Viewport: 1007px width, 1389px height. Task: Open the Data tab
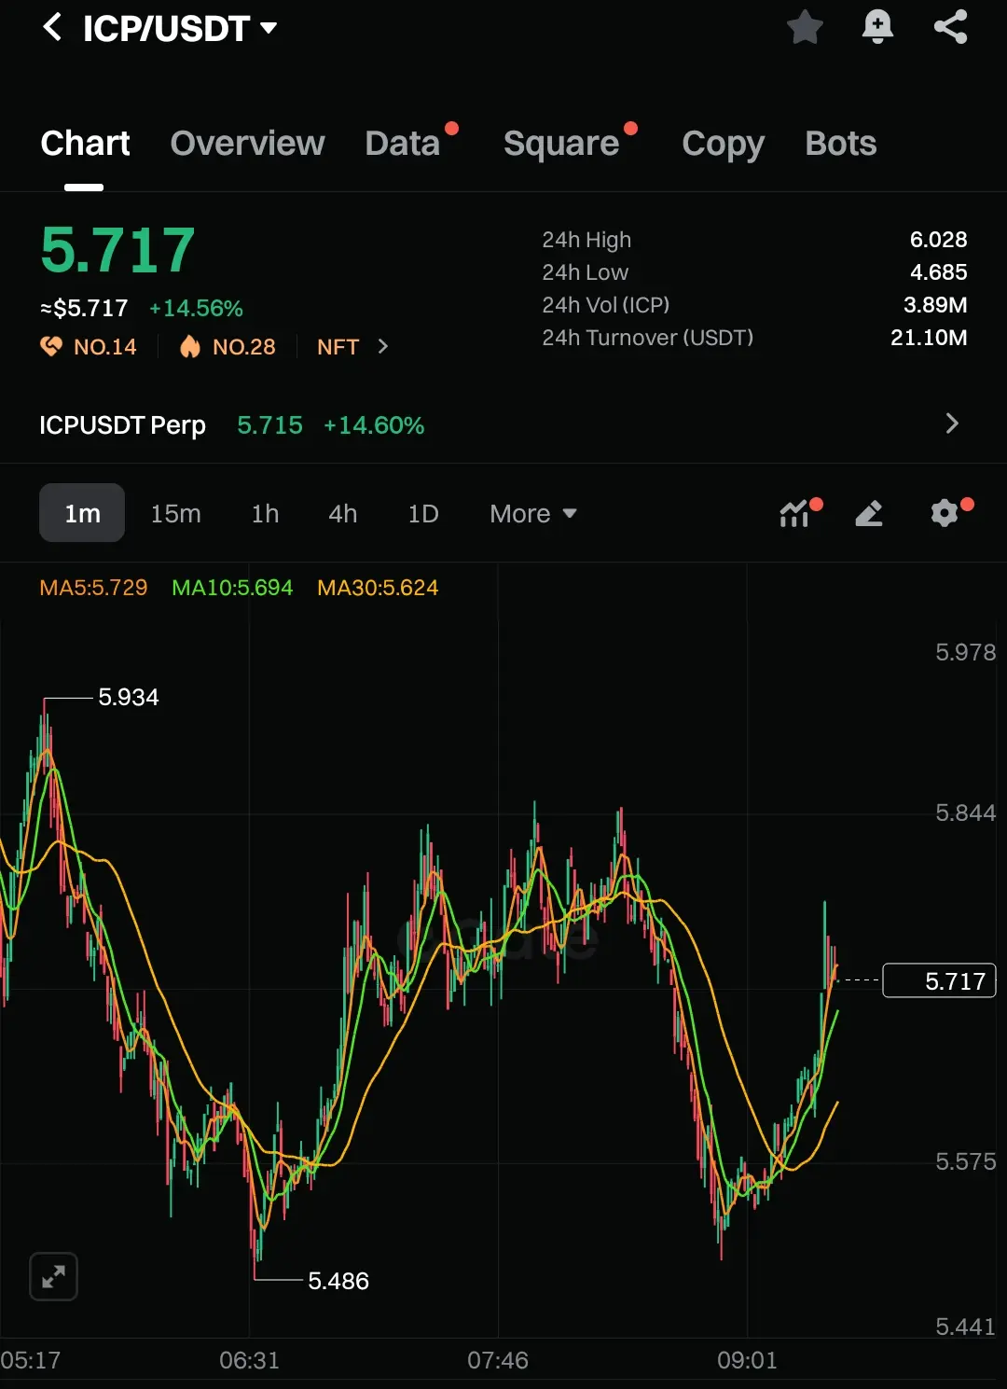pos(402,144)
